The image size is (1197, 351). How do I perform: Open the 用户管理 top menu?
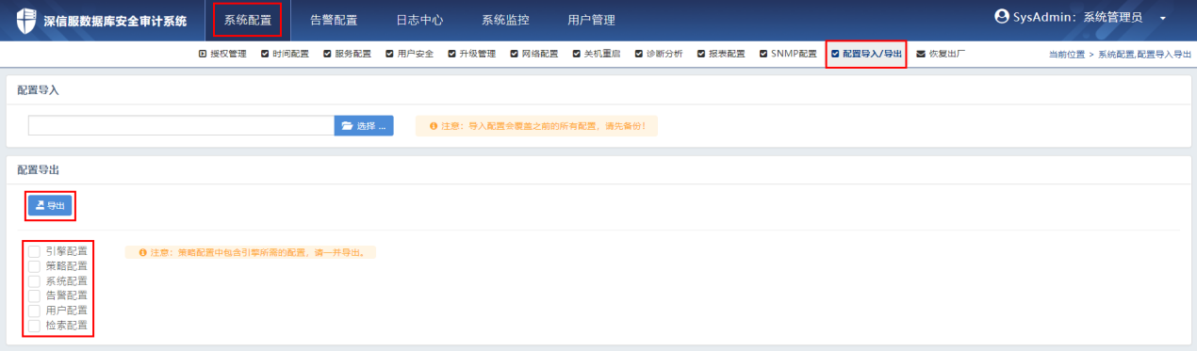pyautogui.click(x=591, y=20)
